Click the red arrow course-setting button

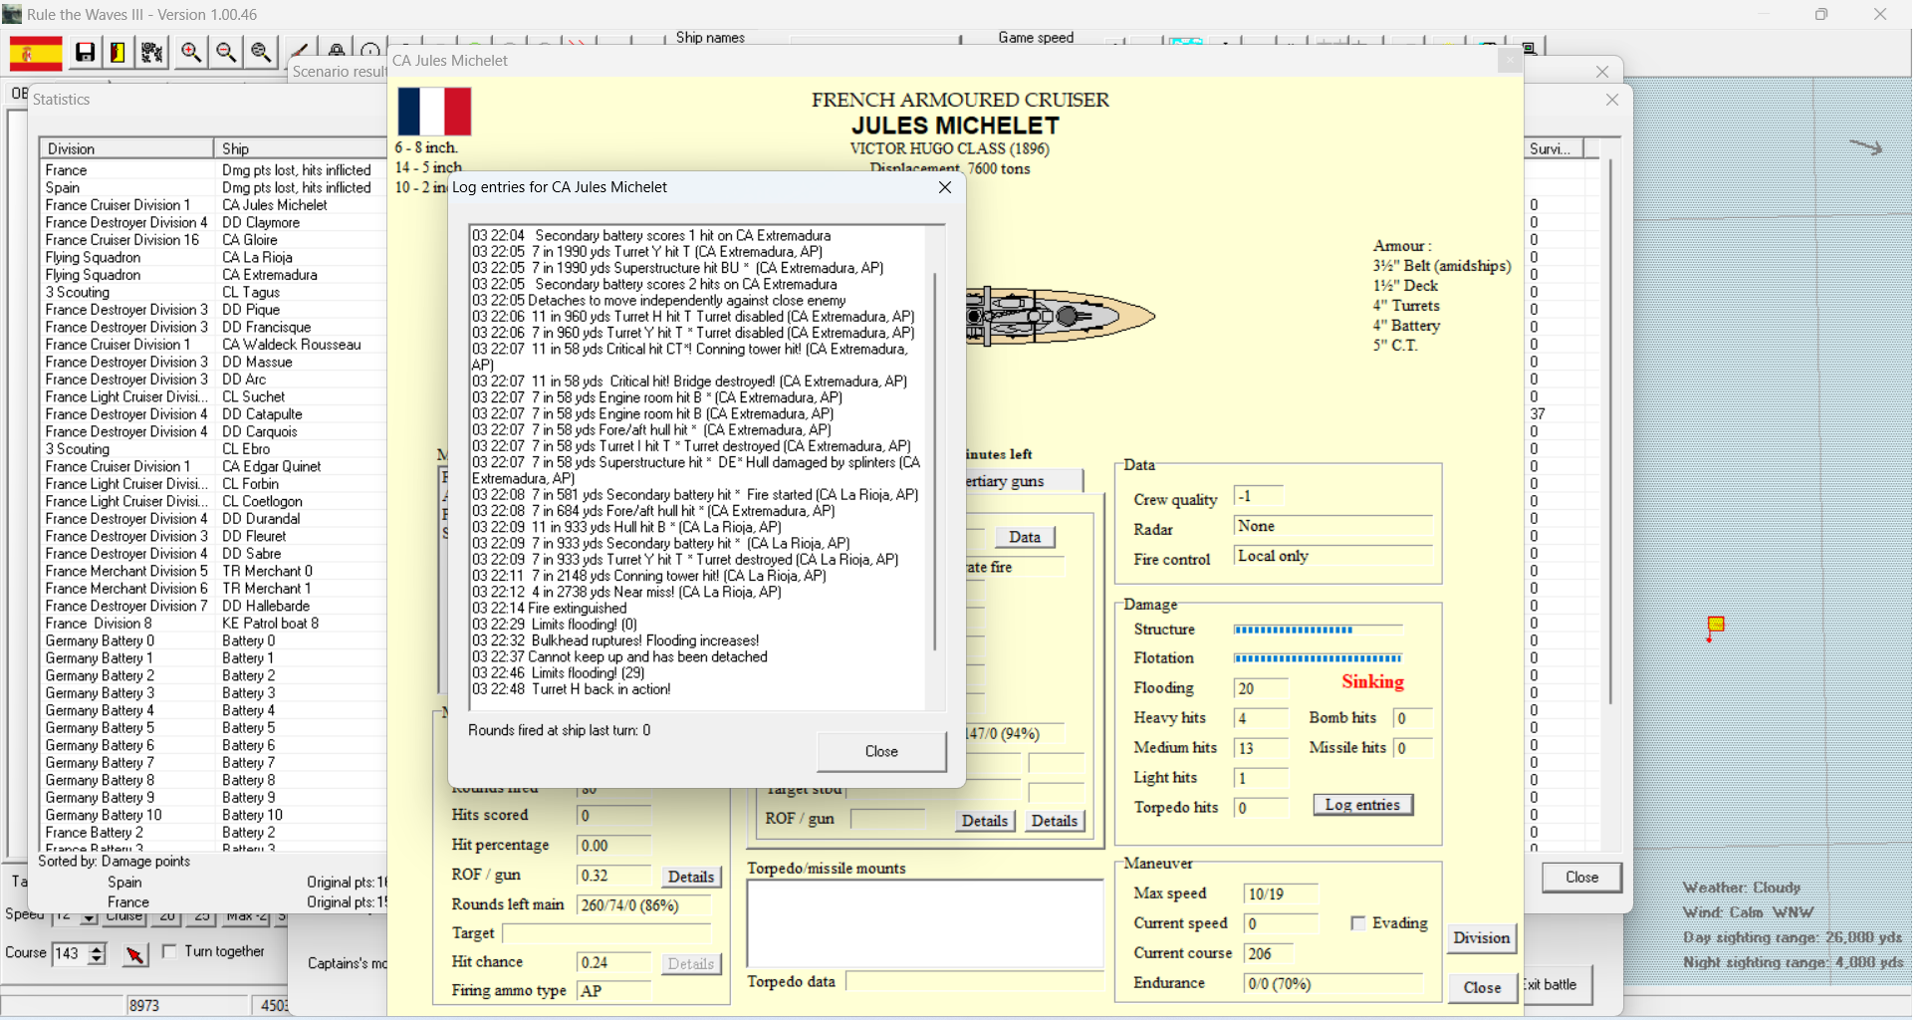pos(134,954)
